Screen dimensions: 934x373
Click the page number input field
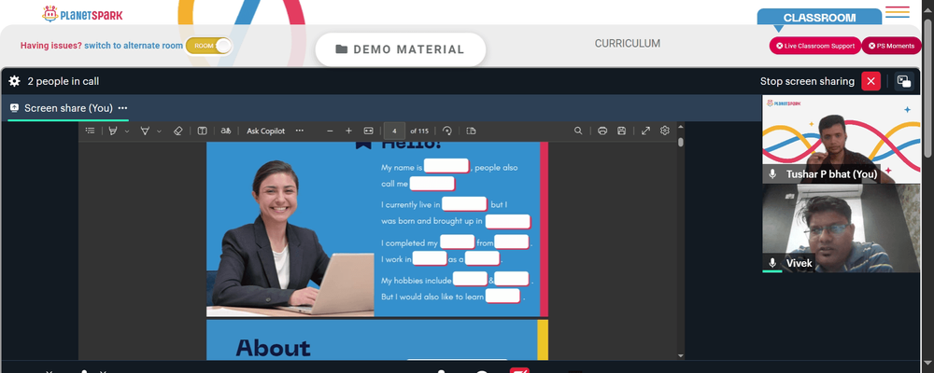coord(394,131)
